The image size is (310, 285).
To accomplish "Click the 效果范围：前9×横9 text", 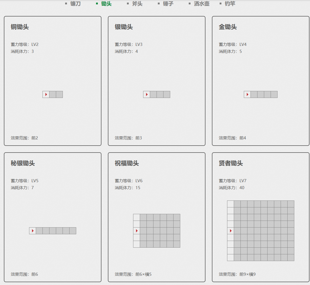I will click(237, 274).
